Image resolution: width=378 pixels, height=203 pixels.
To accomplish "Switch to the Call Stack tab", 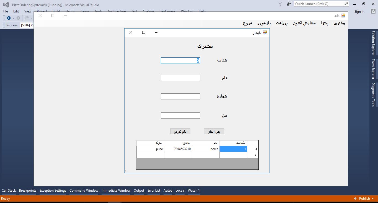I will pos(9,191).
